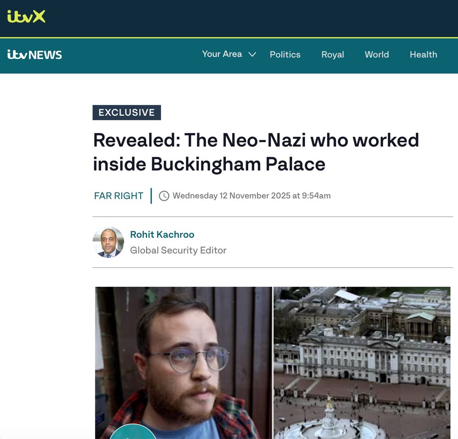Open Rohit Kachroo's author profile link

coord(162,235)
